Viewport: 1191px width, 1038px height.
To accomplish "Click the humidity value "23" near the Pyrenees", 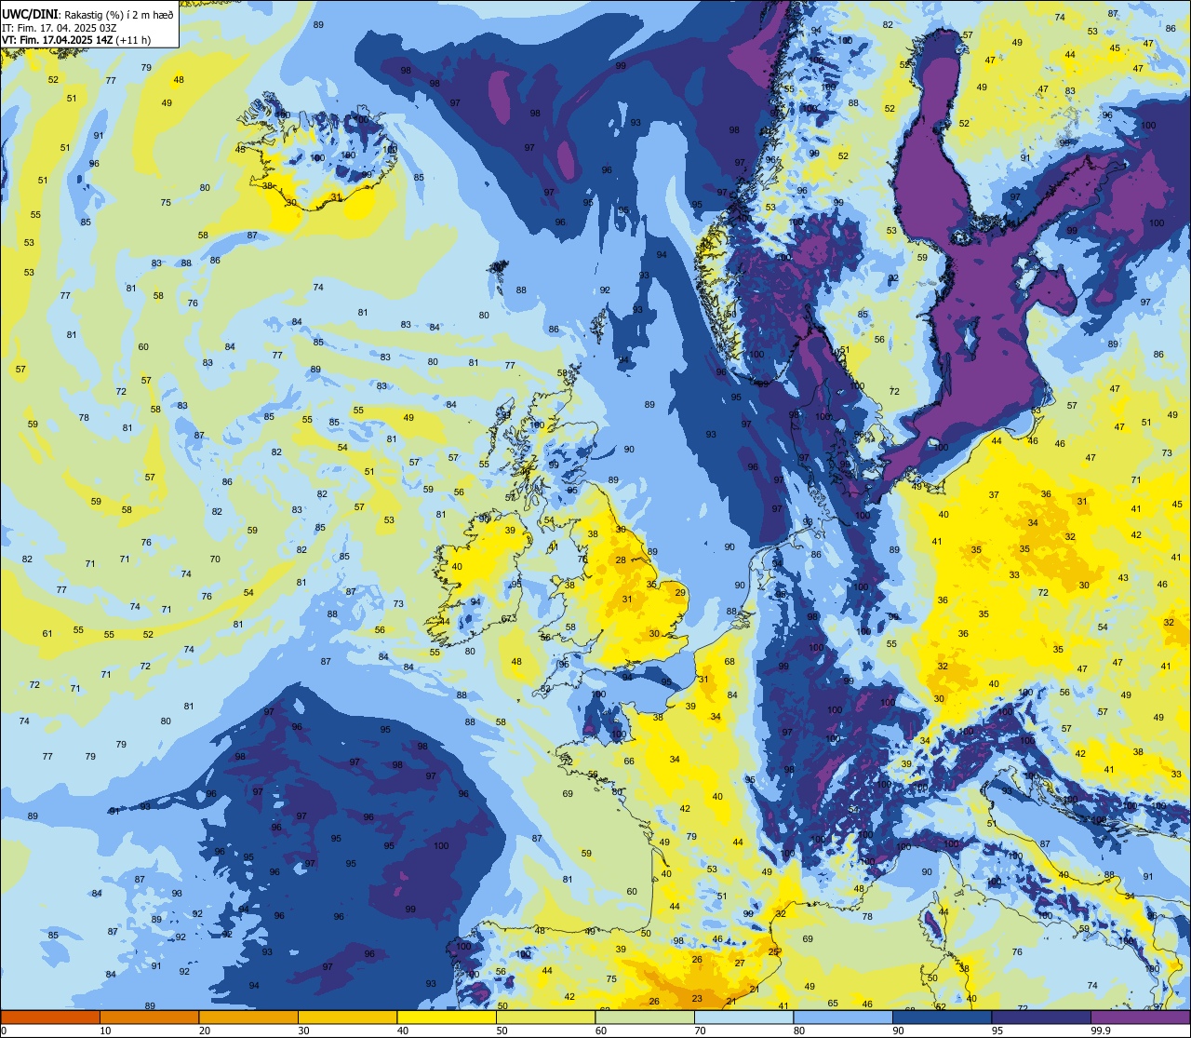I will pos(697,998).
